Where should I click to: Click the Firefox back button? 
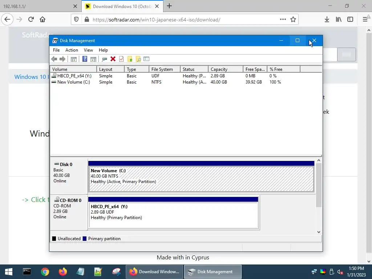7,19
